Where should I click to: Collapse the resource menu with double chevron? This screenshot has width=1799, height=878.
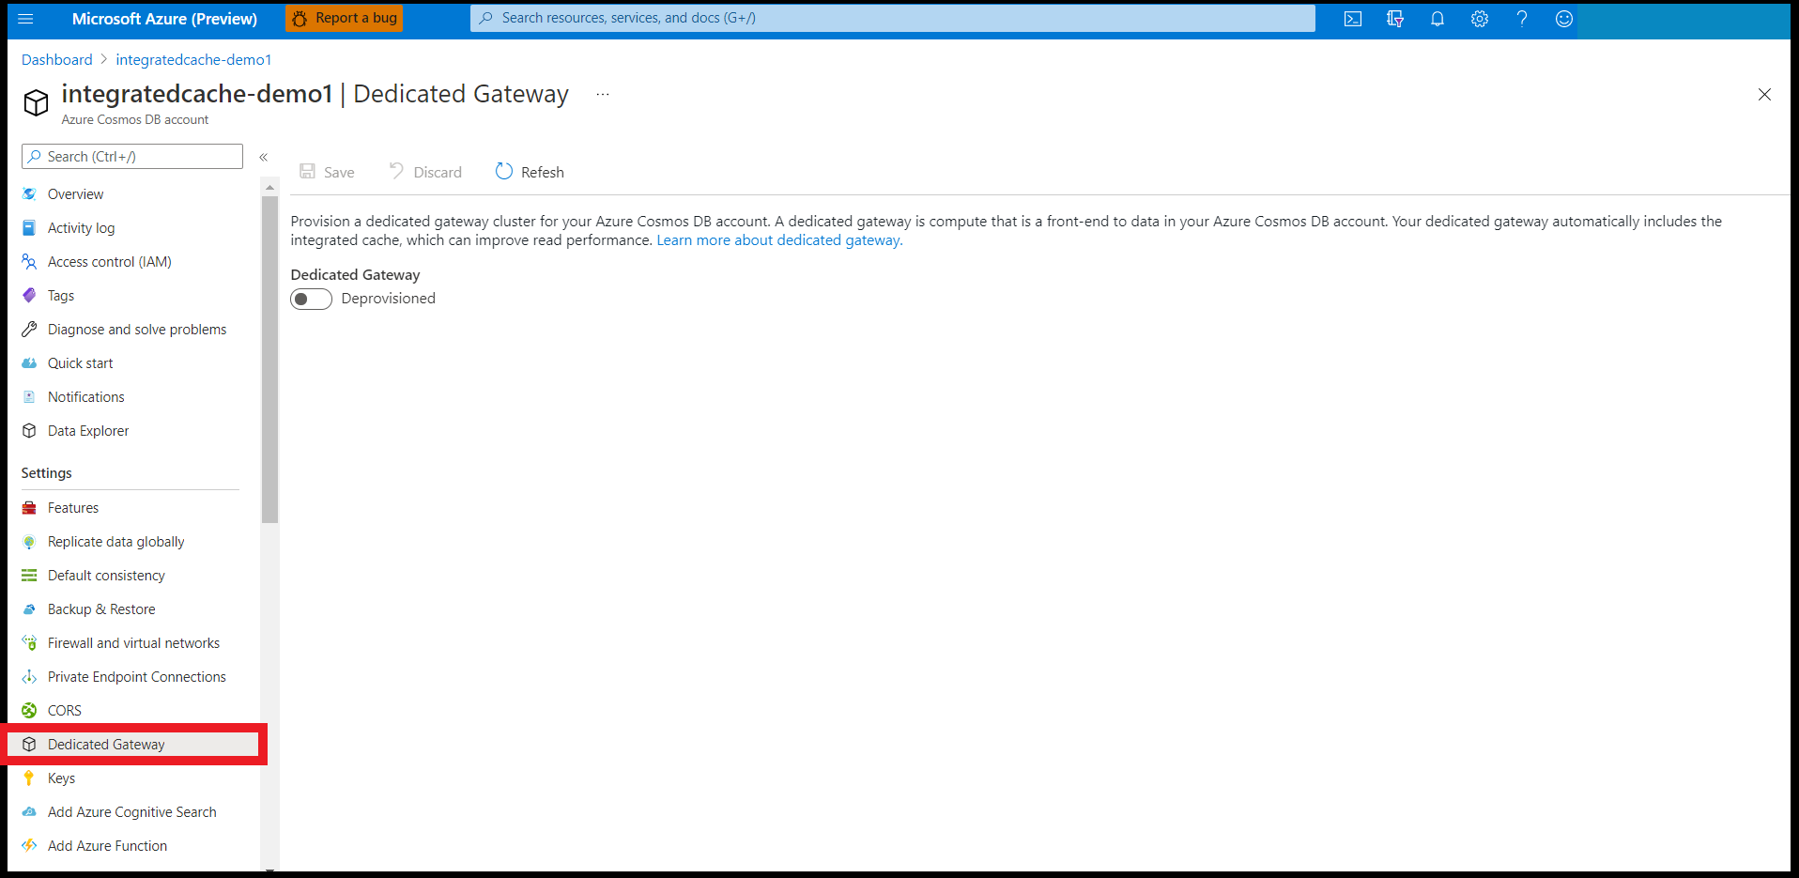coord(264,157)
